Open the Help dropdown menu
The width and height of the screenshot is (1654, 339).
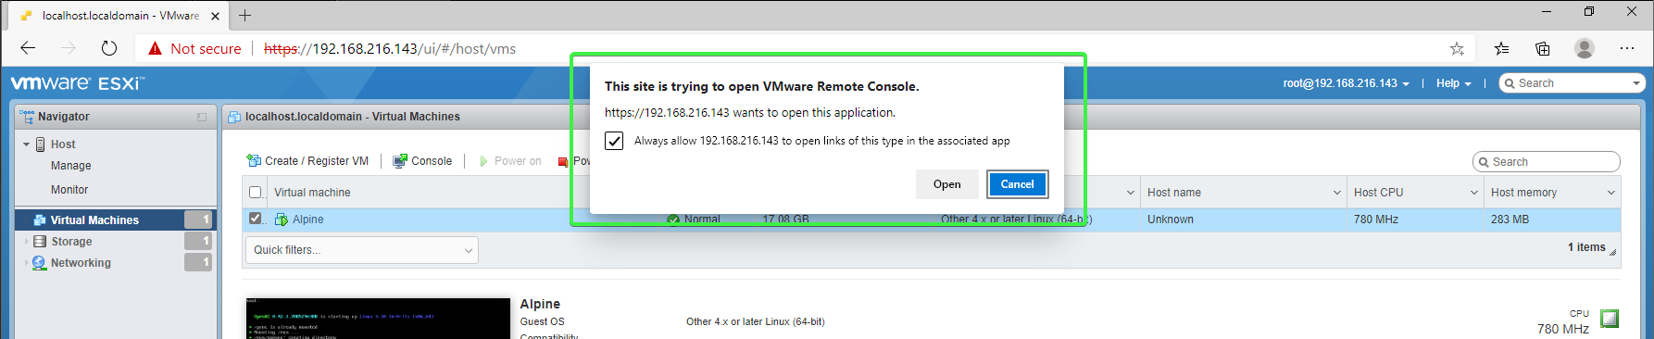1453,83
